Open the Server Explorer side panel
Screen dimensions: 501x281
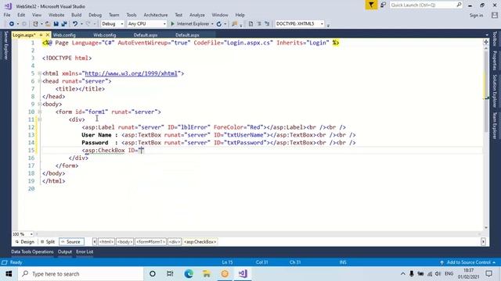(x=5, y=45)
